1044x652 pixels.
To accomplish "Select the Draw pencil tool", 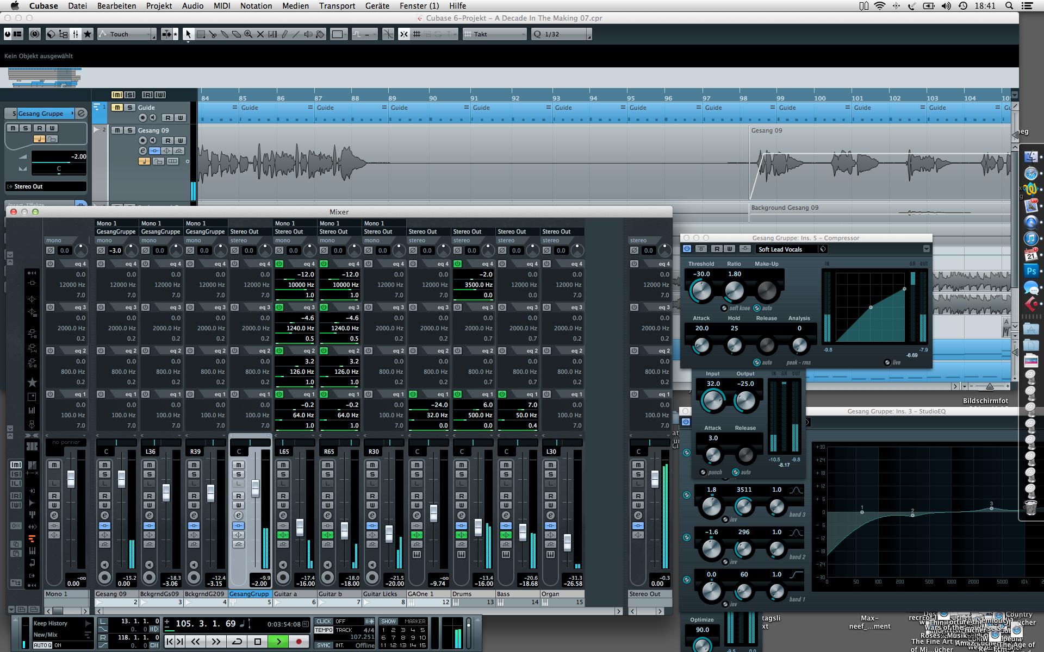I will click(x=284, y=34).
